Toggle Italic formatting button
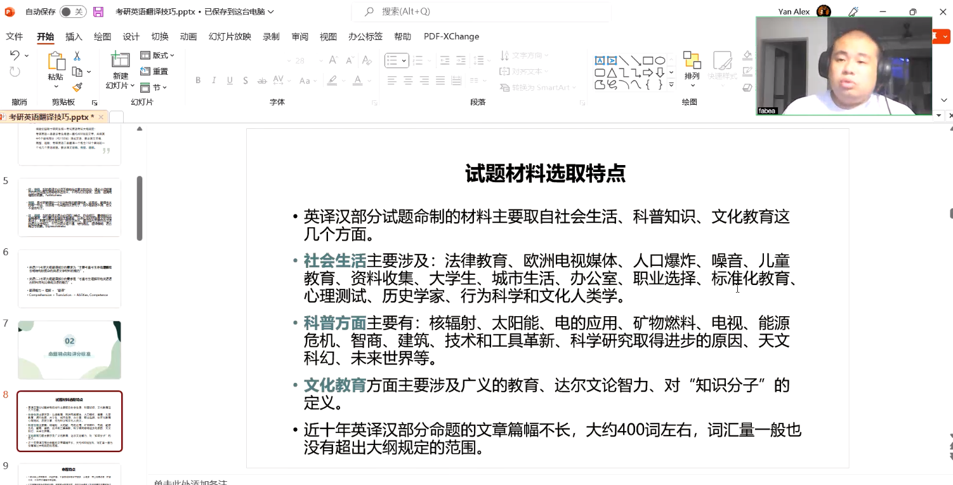Image resolution: width=953 pixels, height=485 pixels. [x=214, y=81]
